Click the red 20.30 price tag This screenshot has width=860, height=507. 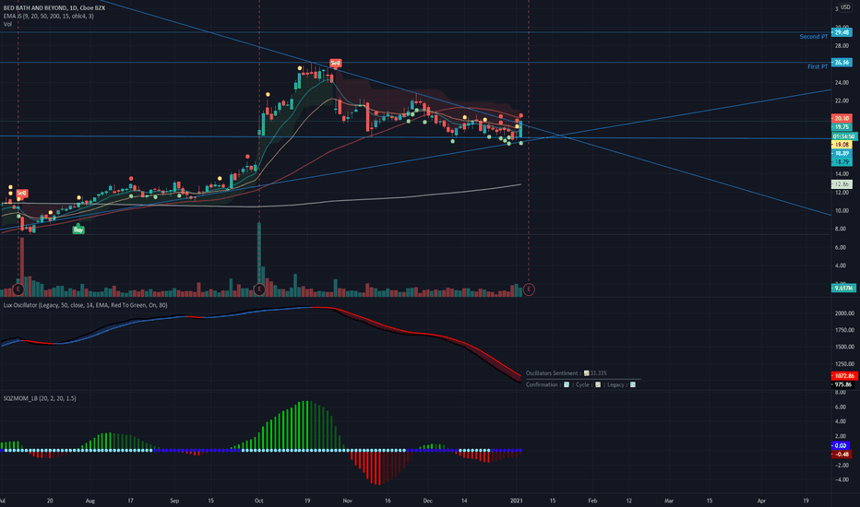click(x=842, y=118)
